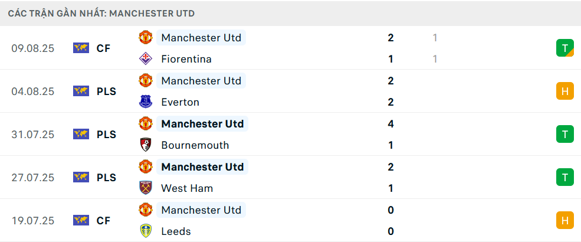Click the green T badge for Bournemouth match
This screenshot has width=581, height=242.
pos(564,134)
